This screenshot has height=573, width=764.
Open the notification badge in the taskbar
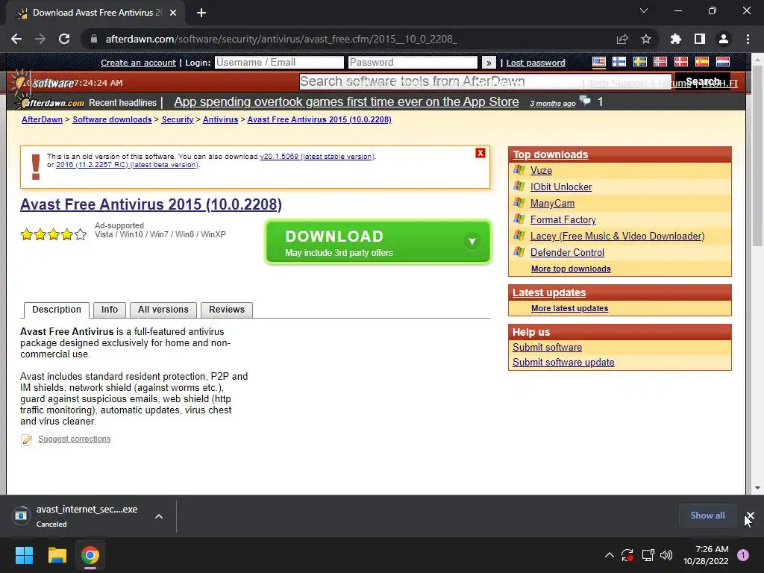[742, 555]
